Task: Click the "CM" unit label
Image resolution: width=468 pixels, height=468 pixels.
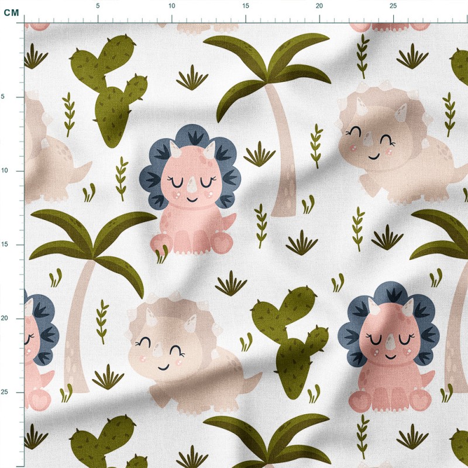Action: pyautogui.click(x=11, y=12)
